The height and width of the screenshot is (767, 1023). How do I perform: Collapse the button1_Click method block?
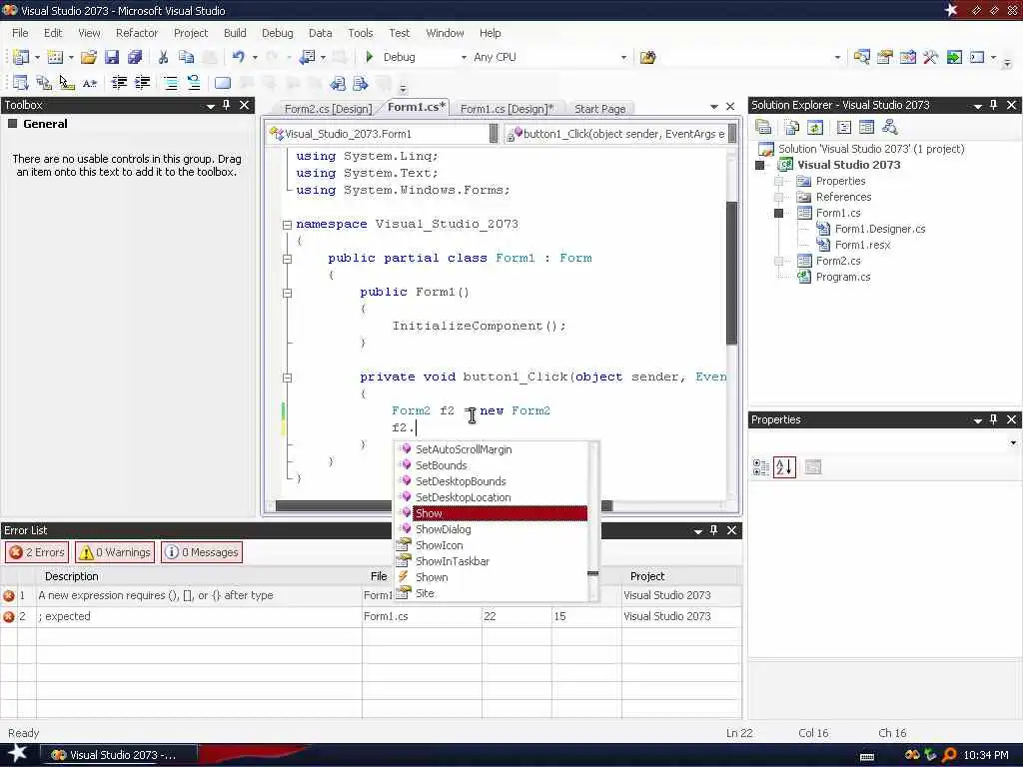tap(287, 378)
